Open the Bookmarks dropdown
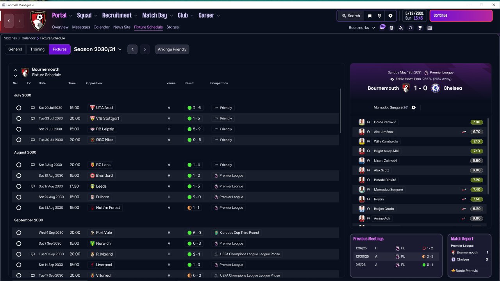This screenshot has height=281, width=500. coord(362,28)
